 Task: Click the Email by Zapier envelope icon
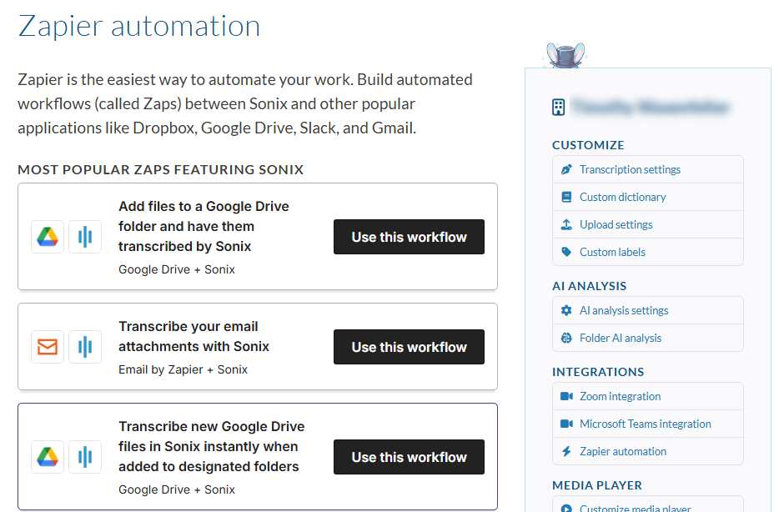click(48, 347)
